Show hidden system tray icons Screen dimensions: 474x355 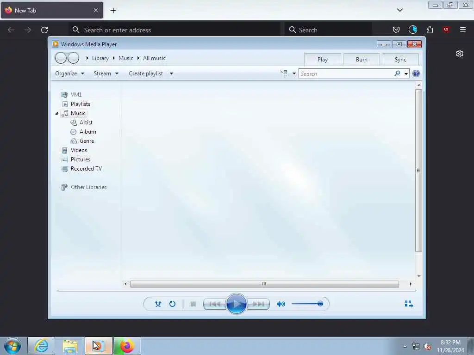(x=405, y=346)
